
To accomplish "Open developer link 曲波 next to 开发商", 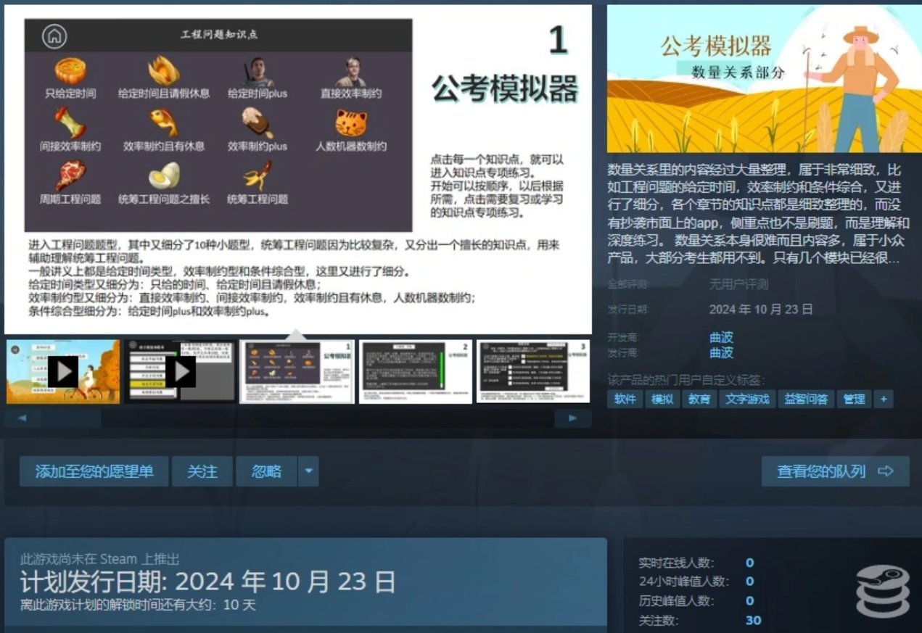I will 721,337.
